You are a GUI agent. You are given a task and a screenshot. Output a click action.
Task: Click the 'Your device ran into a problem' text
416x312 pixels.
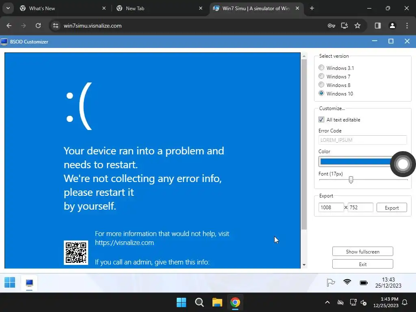(x=144, y=151)
